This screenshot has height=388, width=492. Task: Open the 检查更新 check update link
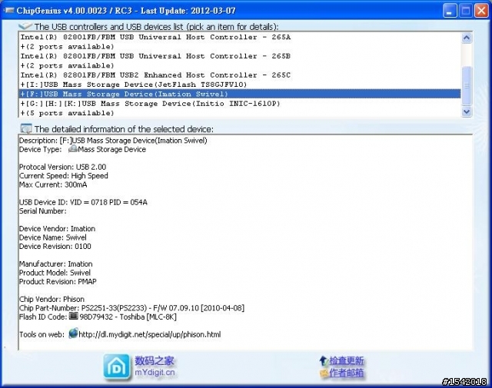[x=347, y=360]
